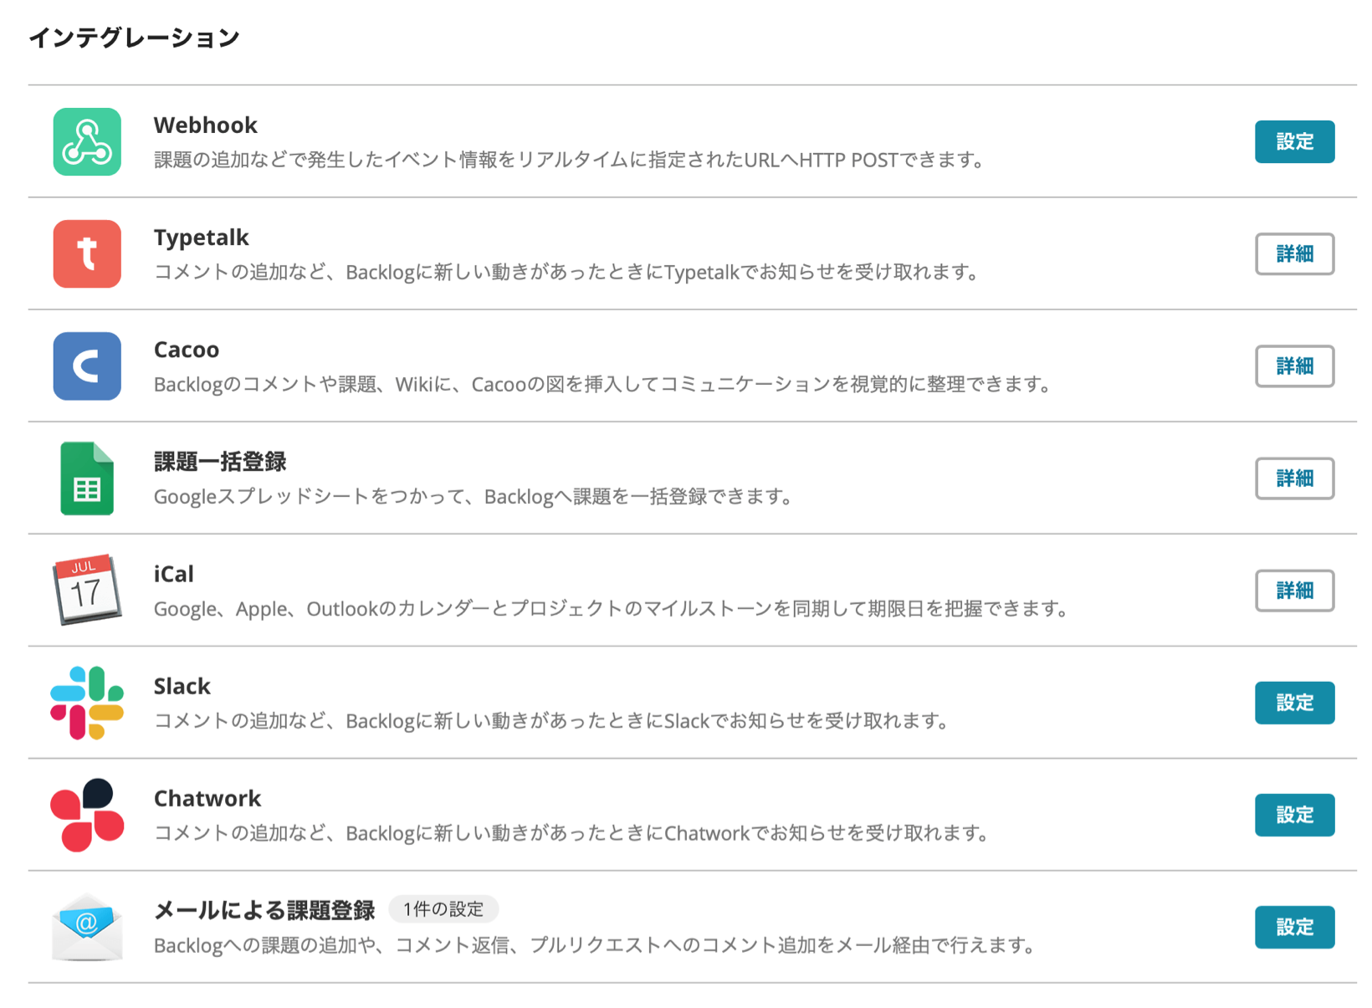
Task: Click the iCal calendar icon
Action: 87,590
